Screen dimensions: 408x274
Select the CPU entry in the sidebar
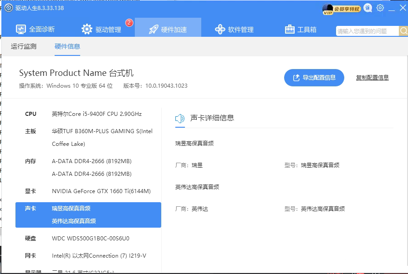[31, 114]
